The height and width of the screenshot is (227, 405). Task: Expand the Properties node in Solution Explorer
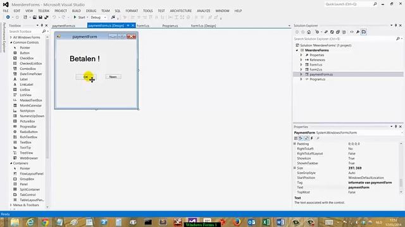coord(301,55)
